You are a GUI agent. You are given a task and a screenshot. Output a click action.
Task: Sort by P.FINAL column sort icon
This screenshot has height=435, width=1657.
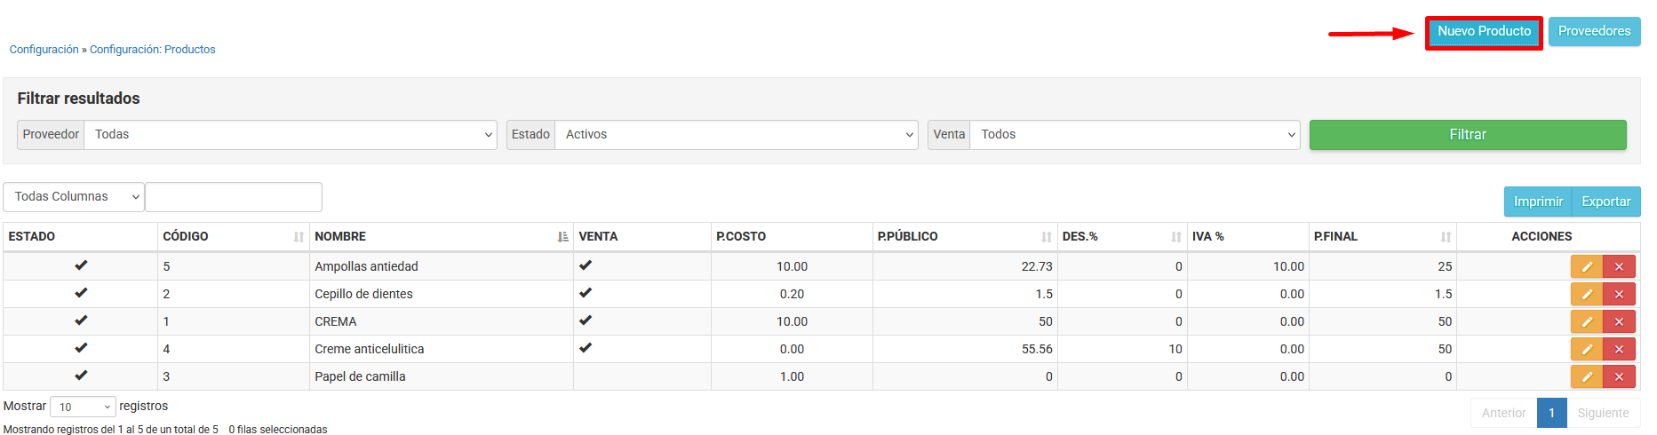click(1446, 237)
